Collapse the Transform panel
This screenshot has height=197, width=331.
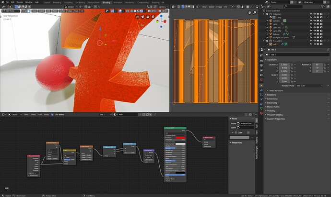pyautogui.click(x=272, y=60)
